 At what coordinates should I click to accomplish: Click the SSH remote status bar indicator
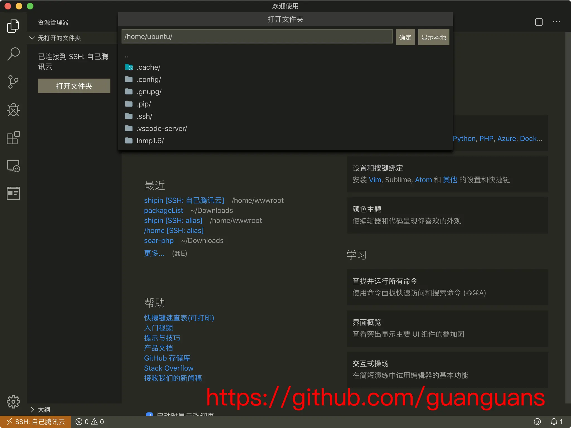[x=35, y=422]
